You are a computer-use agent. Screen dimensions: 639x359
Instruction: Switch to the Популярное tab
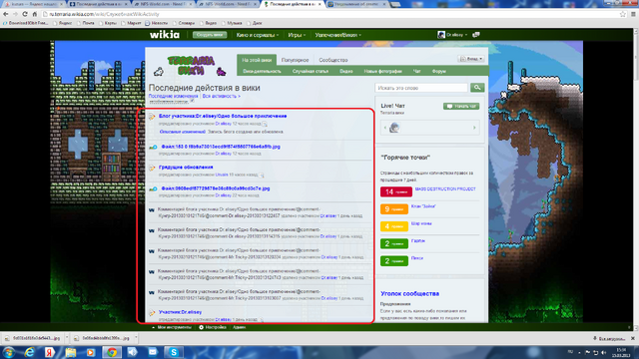[x=295, y=60]
